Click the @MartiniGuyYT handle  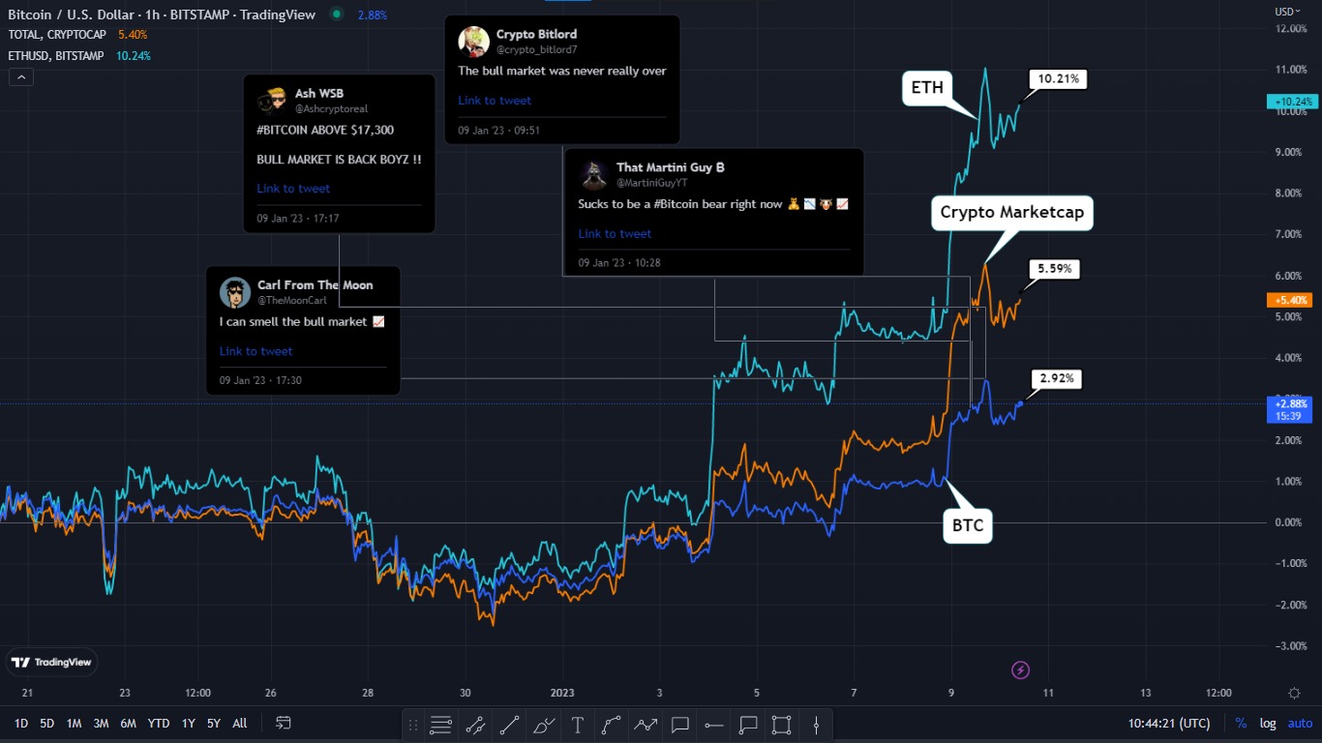(x=652, y=182)
